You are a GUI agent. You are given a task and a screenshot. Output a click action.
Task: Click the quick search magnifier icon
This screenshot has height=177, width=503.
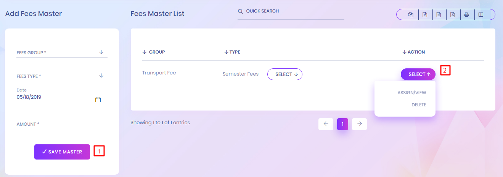pyautogui.click(x=241, y=11)
